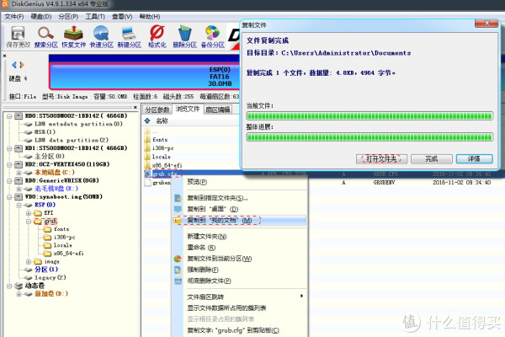Choose 复制到“桌面”(D) from context menu

coord(240,209)
